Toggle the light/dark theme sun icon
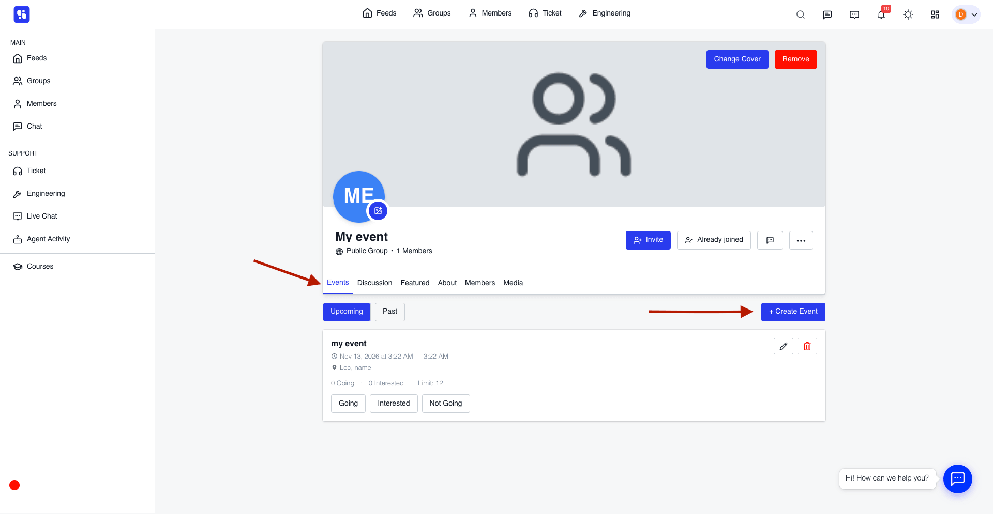Viewport: 993px width, 526px height. pos(908,14)
